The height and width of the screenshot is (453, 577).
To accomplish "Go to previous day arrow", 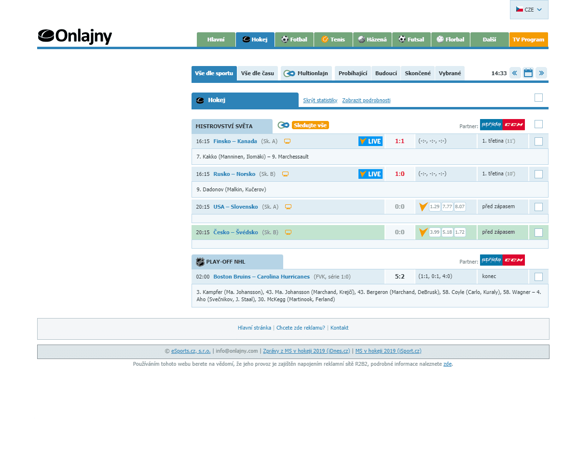I will click(515, 73).
